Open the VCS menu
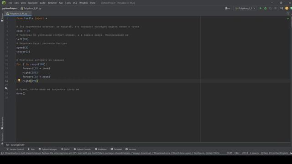The image size is (292, 164). pyautogui.click(x=75, y=3)
